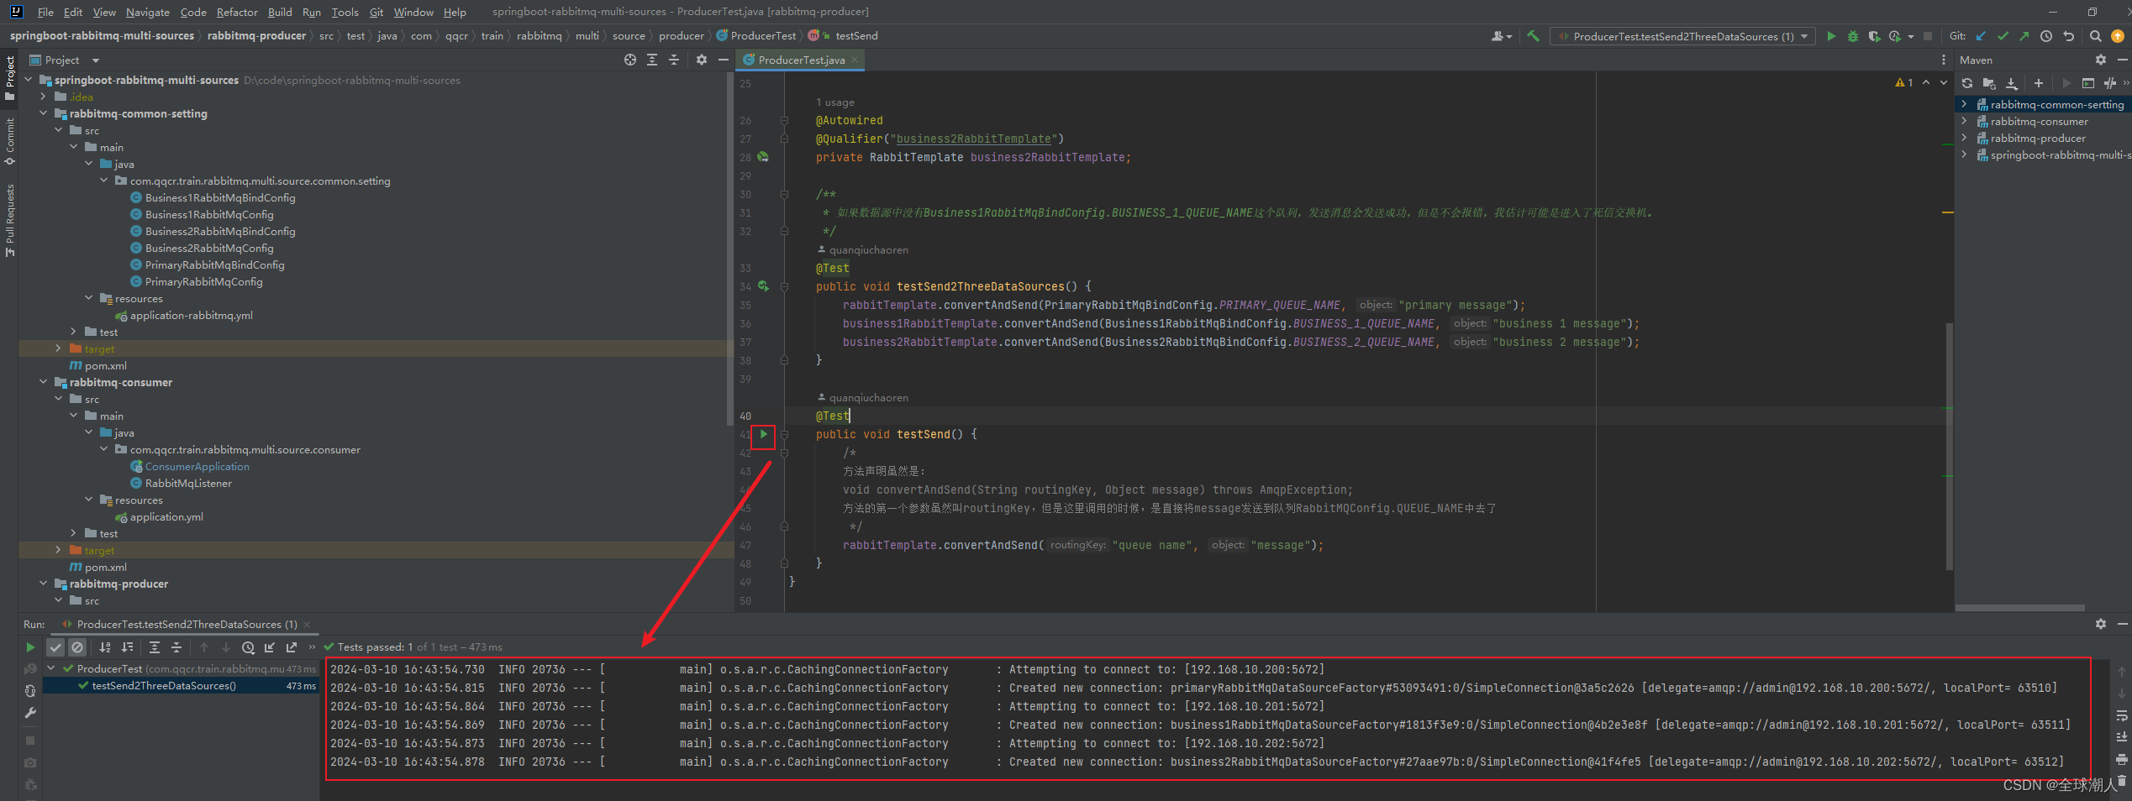Click rabbitmq-producer breadcrumb
The height and width of the screenshot is (801, 2132).
click(x=256, y=35)
